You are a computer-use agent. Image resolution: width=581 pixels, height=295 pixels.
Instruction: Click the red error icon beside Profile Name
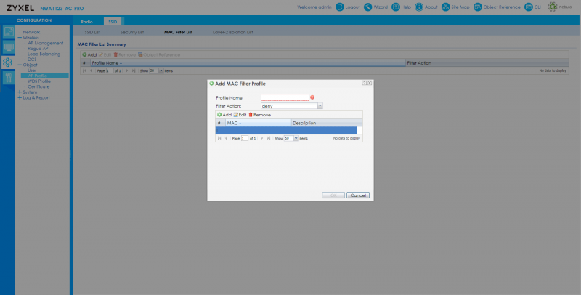click(312, 97)
